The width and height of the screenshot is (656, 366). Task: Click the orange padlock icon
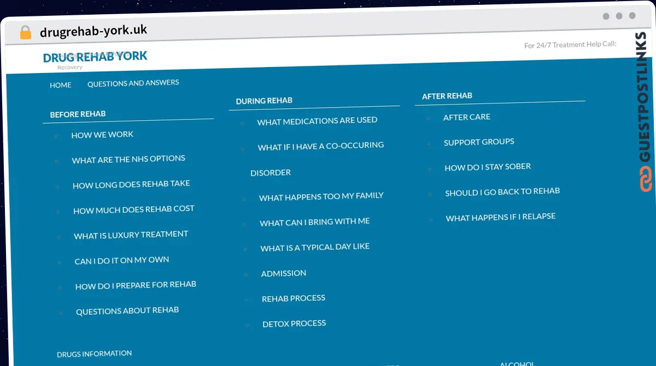pos(25,33)
